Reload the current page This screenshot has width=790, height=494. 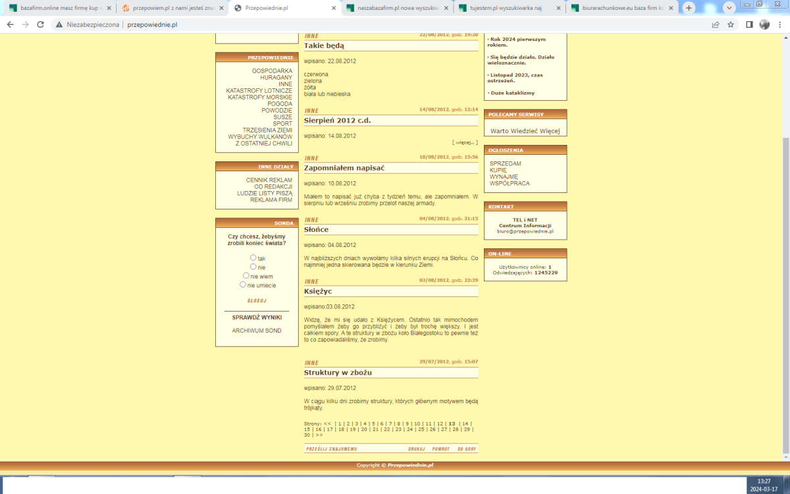40,24
